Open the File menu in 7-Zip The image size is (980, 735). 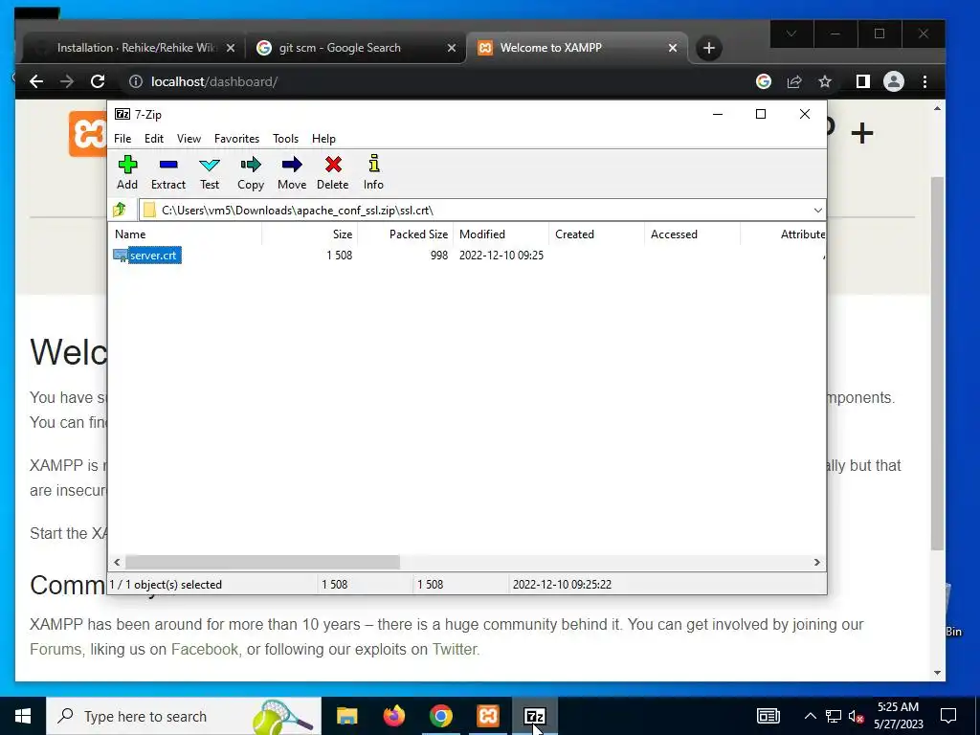(122, 139)
